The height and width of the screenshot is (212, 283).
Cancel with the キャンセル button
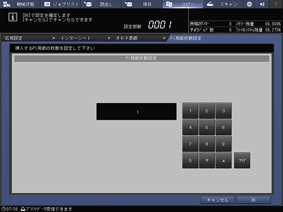pos(217,200)
